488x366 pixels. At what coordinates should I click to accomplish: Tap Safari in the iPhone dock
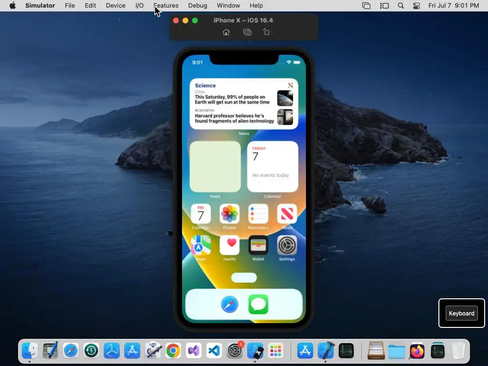(230, 305)
